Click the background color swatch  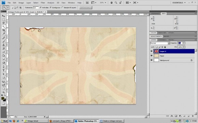coord(5,100)
